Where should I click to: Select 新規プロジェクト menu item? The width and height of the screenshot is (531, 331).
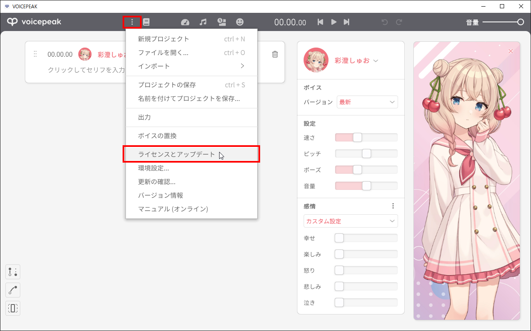[x=191, y=39]
